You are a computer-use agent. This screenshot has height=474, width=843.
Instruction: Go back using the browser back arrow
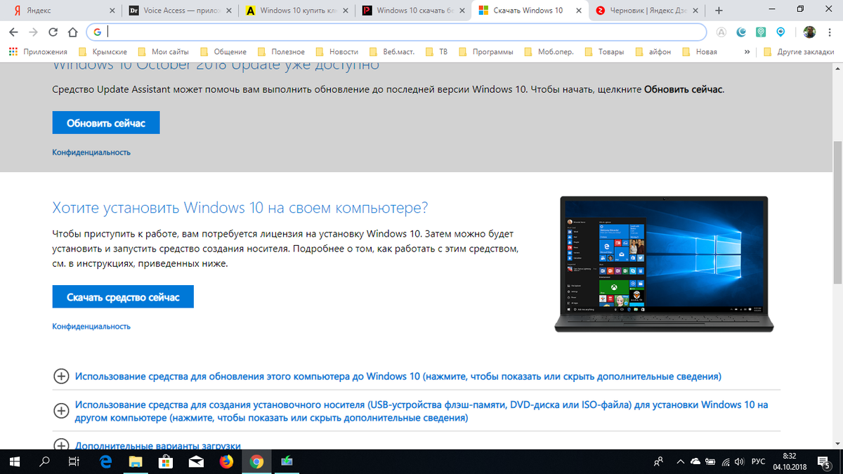click(15, 32)
